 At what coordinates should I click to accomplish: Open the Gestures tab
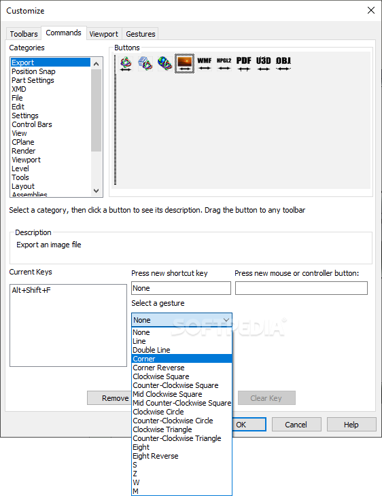141,34
